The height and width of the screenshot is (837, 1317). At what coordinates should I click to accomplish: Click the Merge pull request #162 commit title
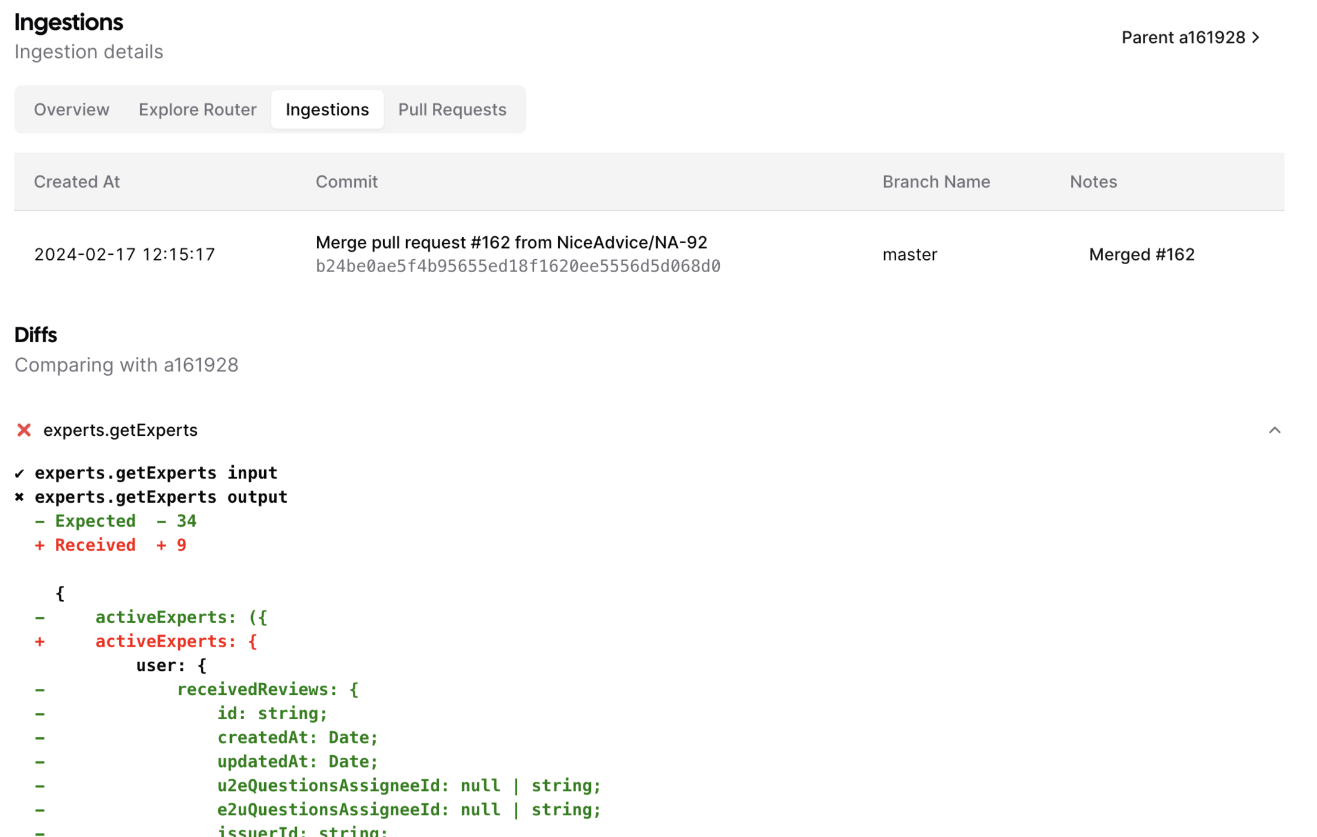click(x=511, y=242)
